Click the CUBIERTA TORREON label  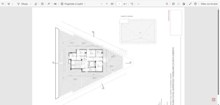(127, 16)
